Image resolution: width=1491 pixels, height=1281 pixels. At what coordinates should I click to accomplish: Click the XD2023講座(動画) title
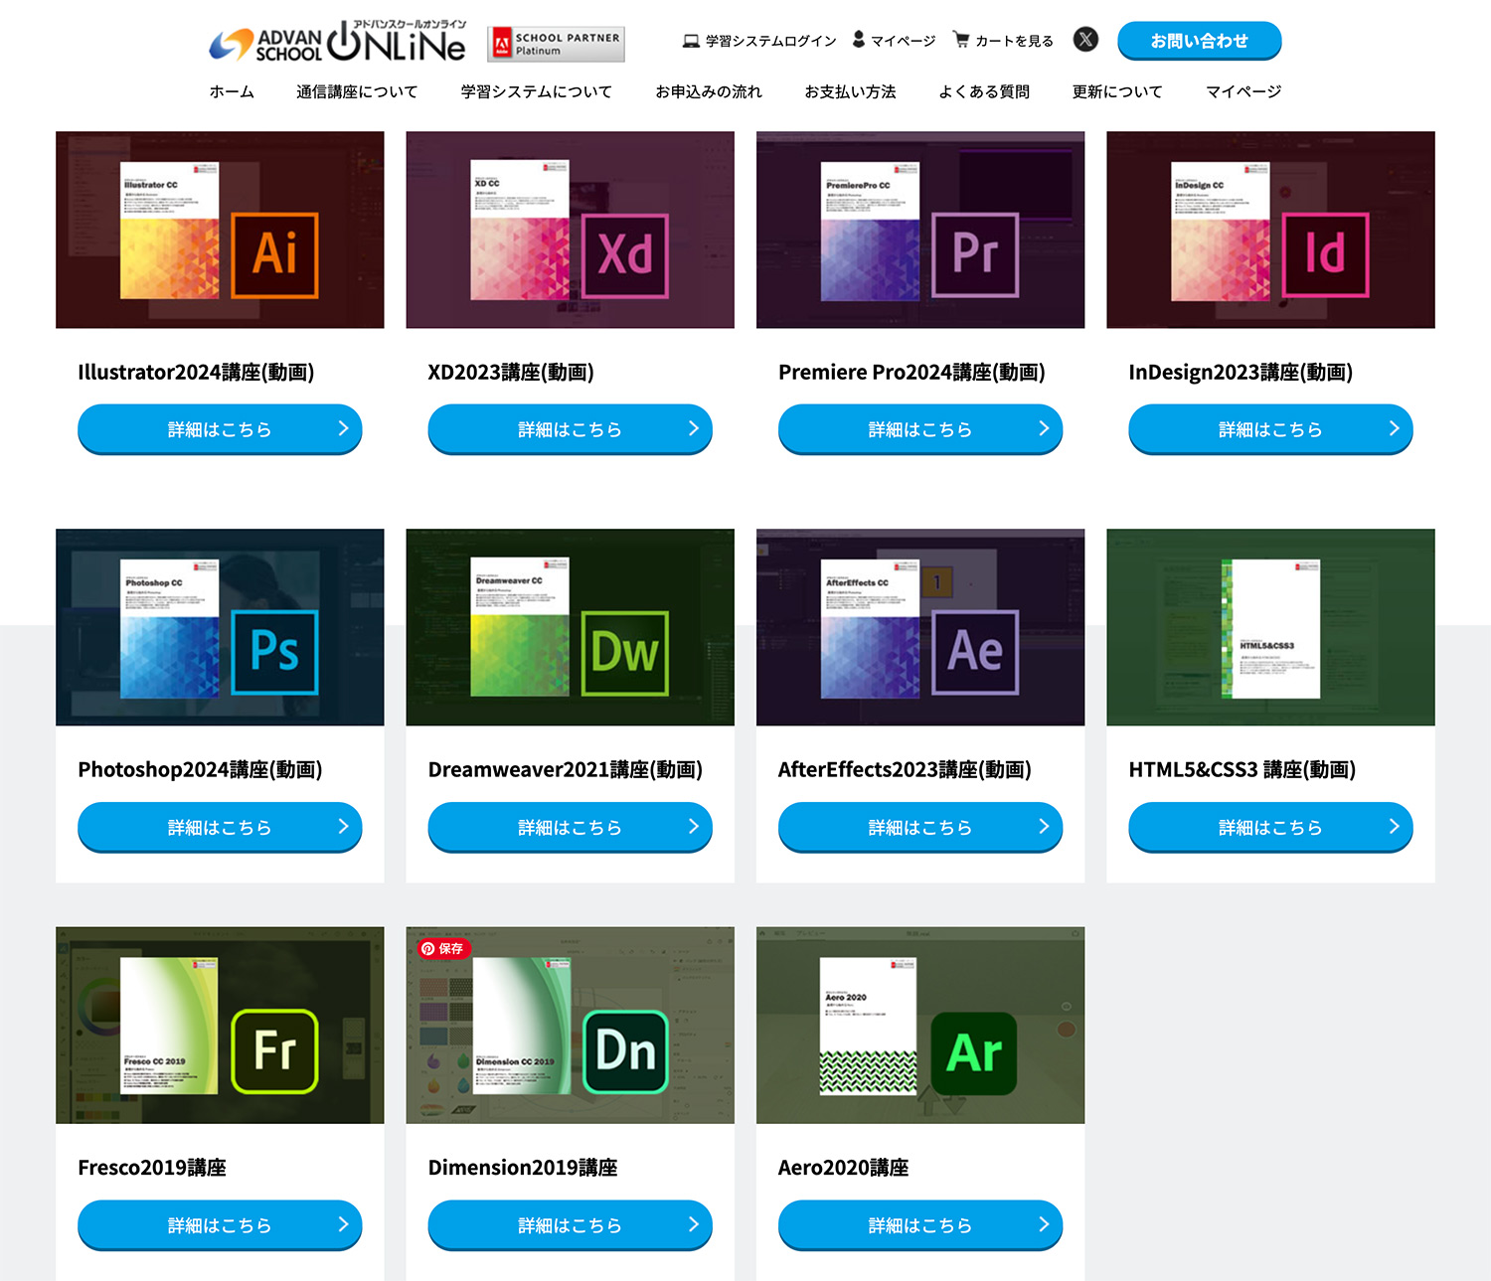tap(511, 372)
